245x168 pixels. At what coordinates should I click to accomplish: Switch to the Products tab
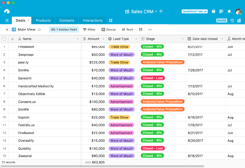click(43, 20)
